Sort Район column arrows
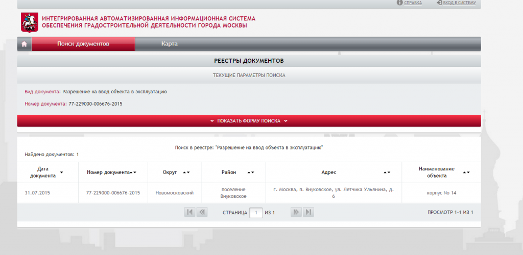This screenshot has height=255, width=523. click(x=251, y=172)
